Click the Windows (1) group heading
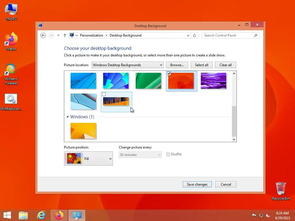This screenshot has width=295, height=221. click(82, 117)
